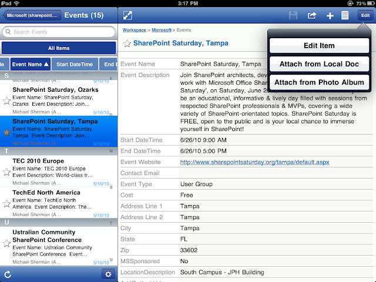Click the Event Type value User Group

[x=196, y=184]
